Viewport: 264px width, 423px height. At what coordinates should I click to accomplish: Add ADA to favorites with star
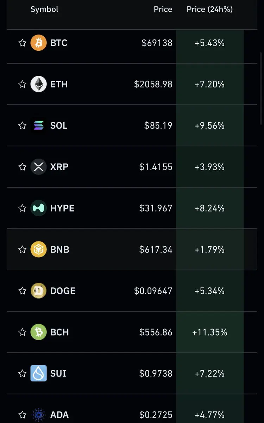[22, 415]
